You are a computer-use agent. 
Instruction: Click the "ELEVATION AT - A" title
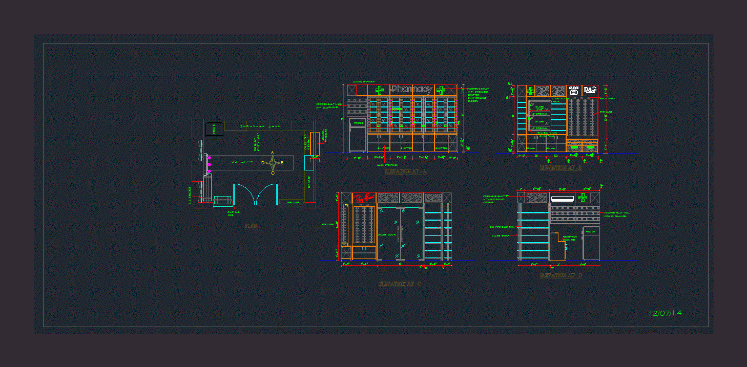405,172
